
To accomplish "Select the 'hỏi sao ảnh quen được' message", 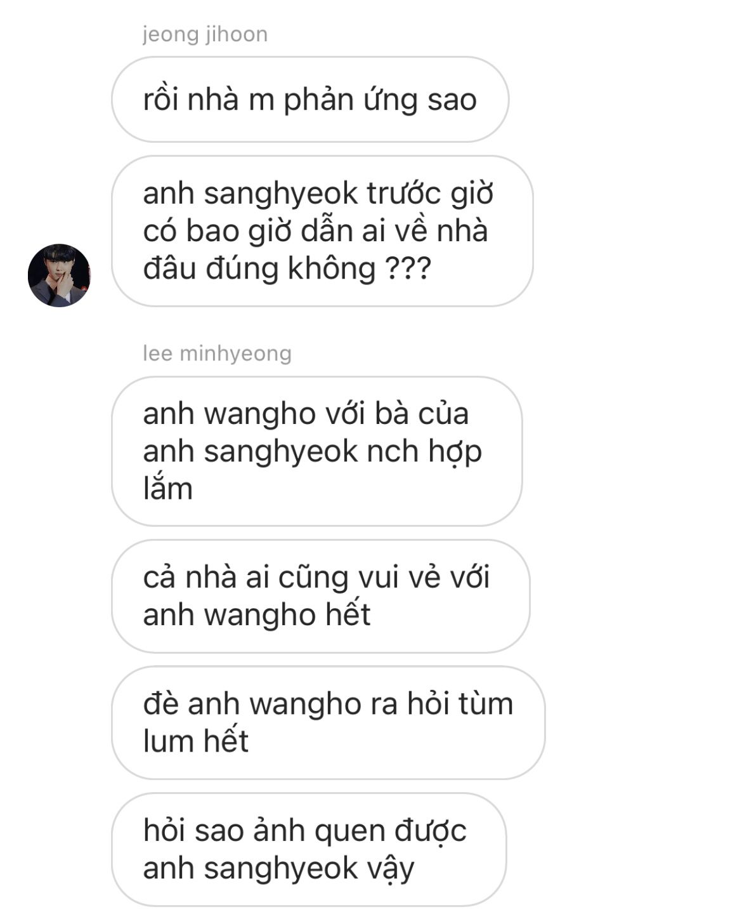I will click(x=309, y=849).
